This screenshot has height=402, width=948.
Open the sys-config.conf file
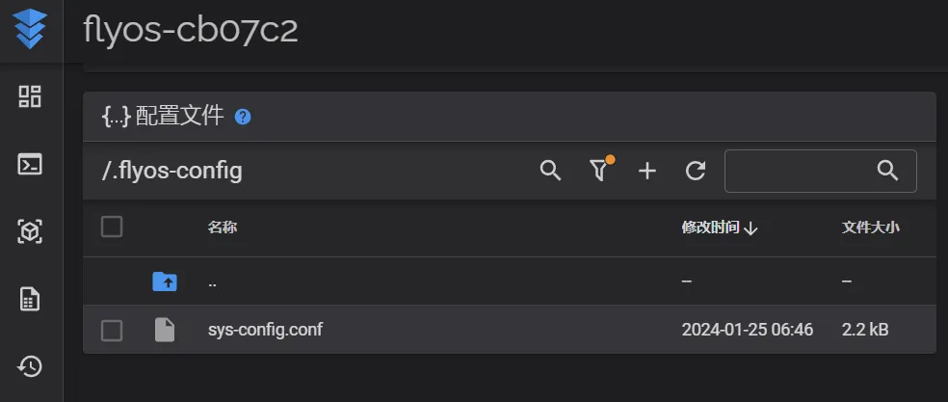click(x=265, y=330)
